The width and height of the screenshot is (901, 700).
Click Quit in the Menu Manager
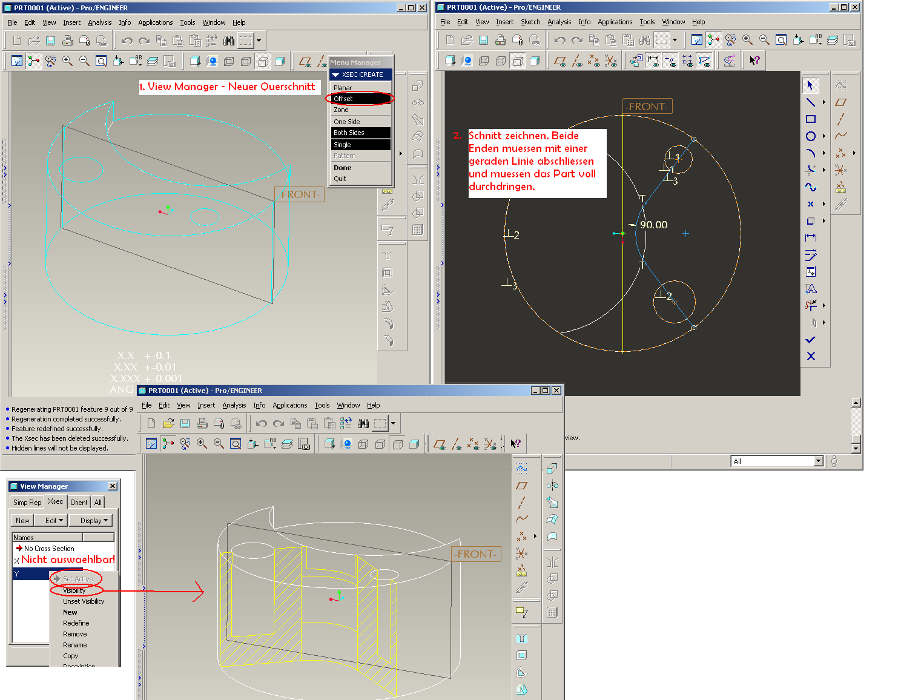[340, 179]
